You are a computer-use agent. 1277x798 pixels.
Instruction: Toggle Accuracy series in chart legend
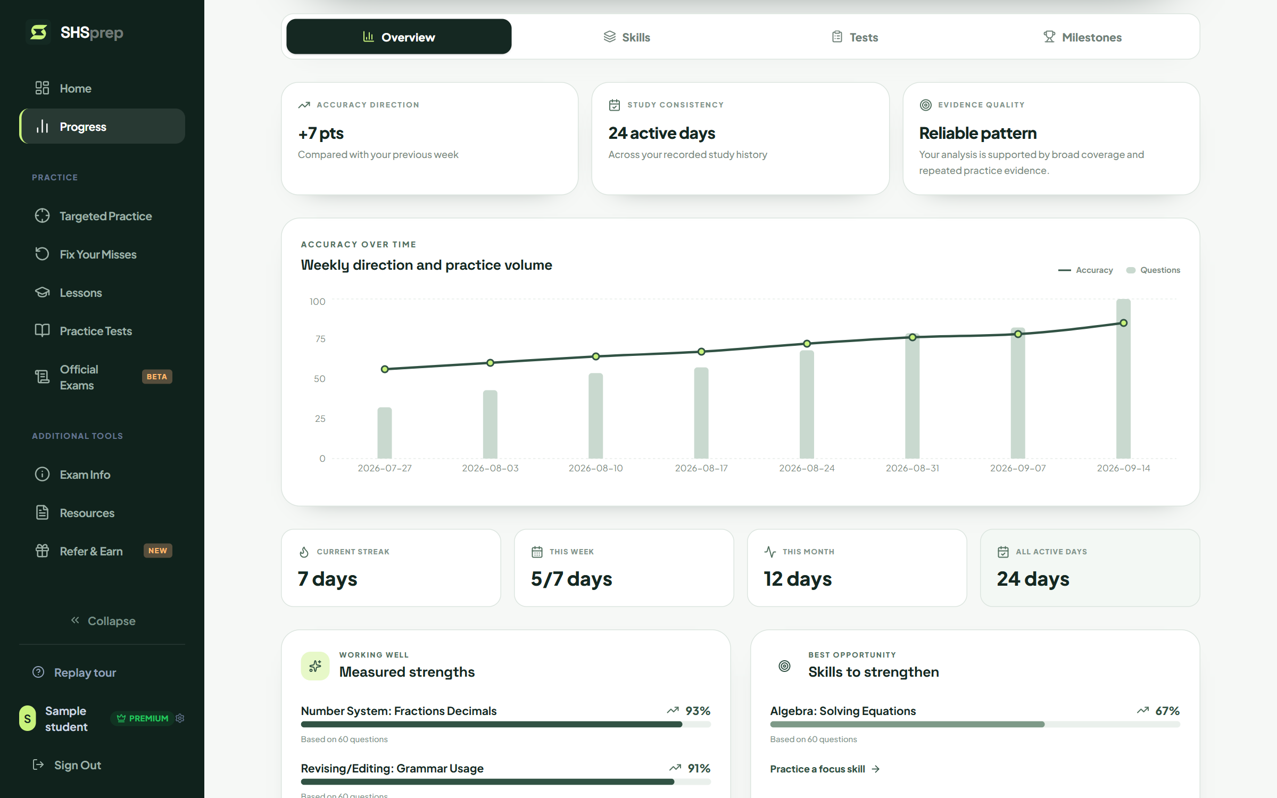[1085, 270]
